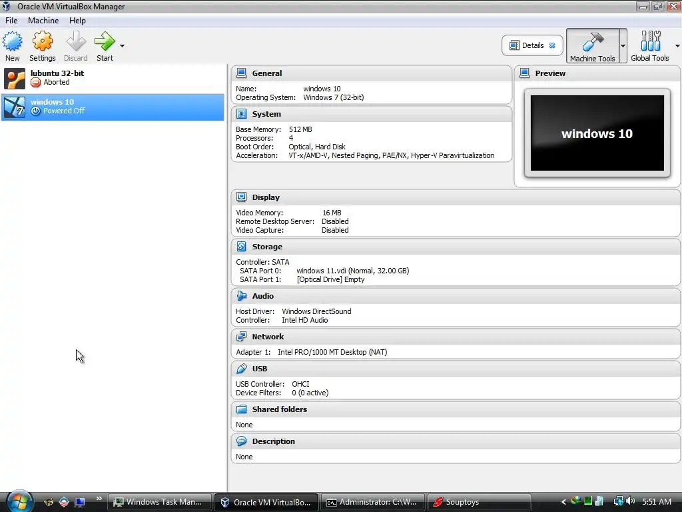Click the Show Desktop quick launch icon
This screenshot has width=682, height=512.
[80, 502]
